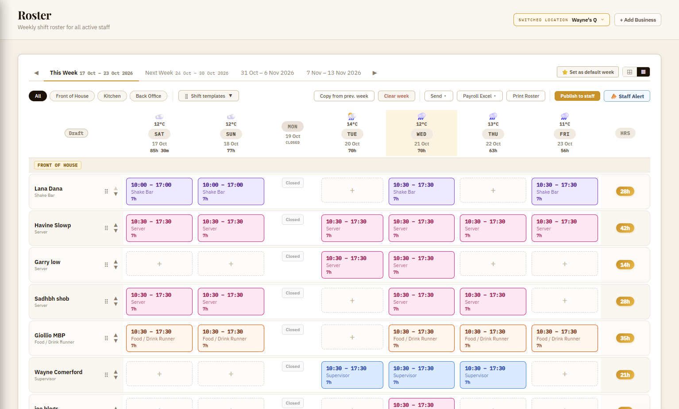Screen dimensions: 679x409
Task: Go to the previous week with left arrow
Action: pyautogui.click(x=36, y=73)
